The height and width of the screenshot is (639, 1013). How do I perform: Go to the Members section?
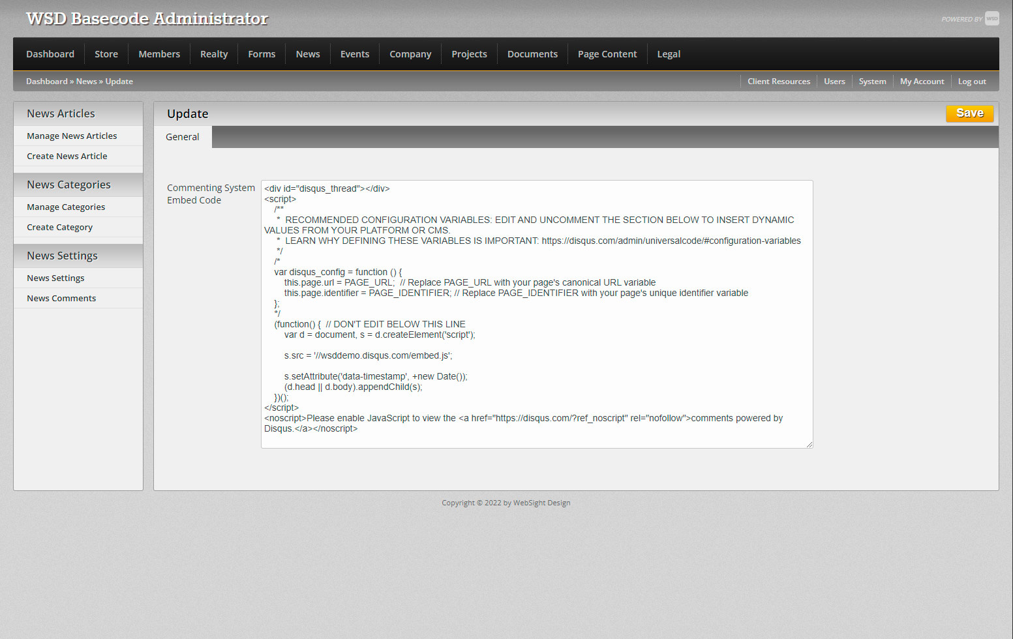point(159,54)
